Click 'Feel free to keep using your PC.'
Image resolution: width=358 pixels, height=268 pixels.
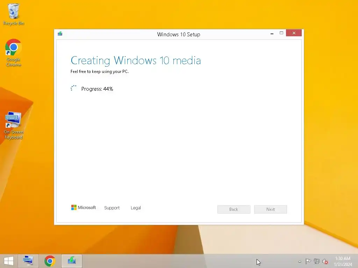pyautogui.click(x=100, y=72)
